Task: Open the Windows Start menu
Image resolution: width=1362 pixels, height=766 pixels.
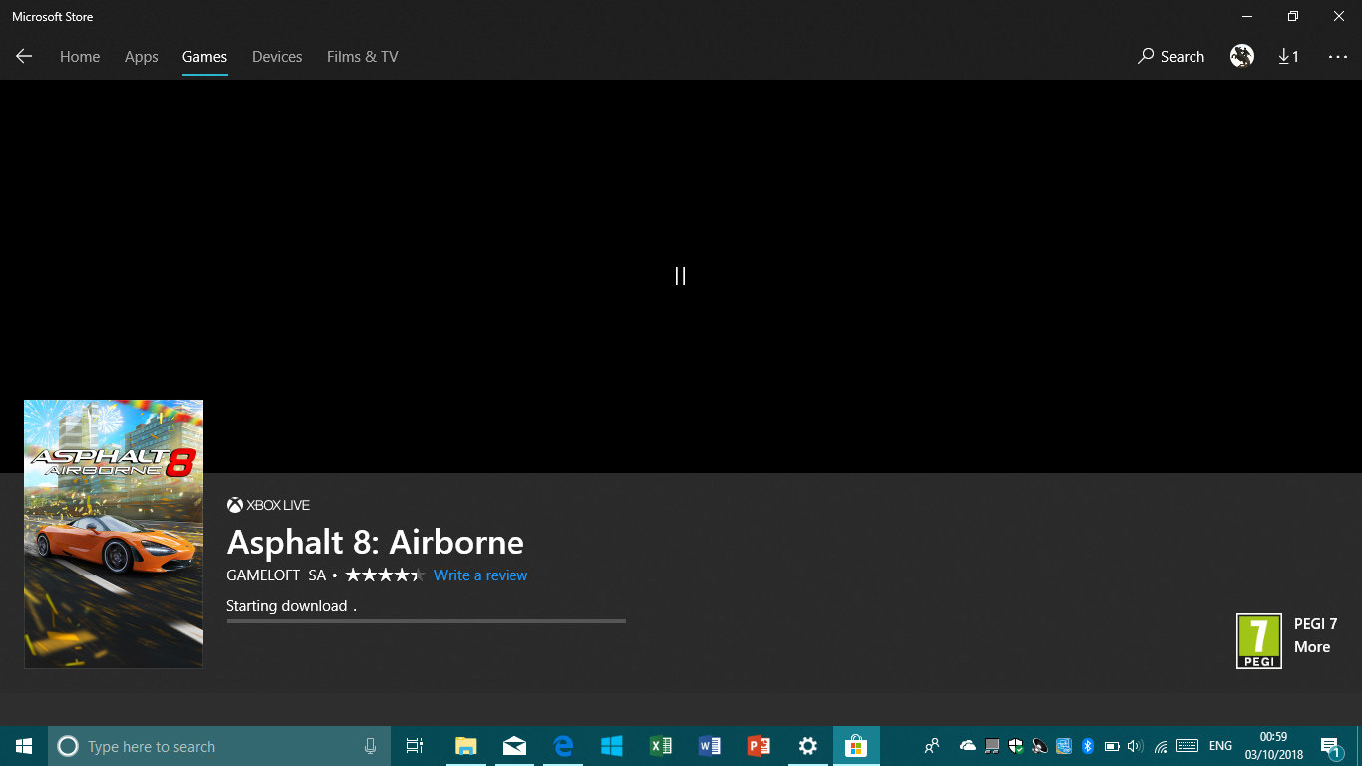Action: click(24, 746)
